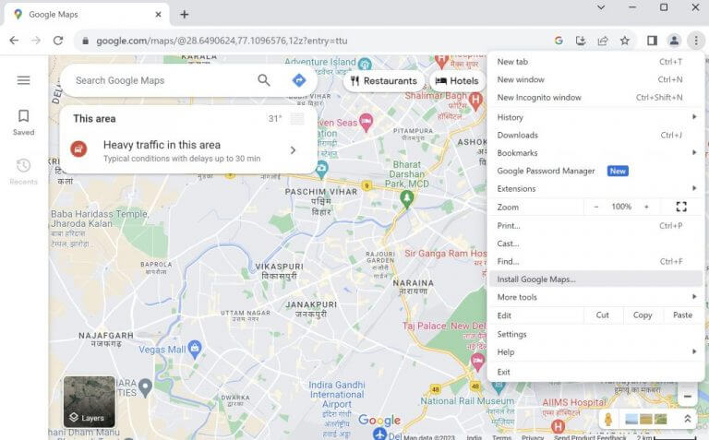Viewport: 709px width, 440px height.
Task: Click the JANAKPURI map label
Action: [x=311, y=304]
